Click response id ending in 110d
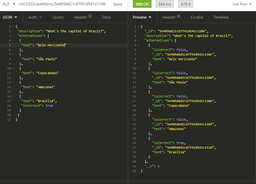The image size is (256, 184). pyautogui.click(x=189, y=78)
